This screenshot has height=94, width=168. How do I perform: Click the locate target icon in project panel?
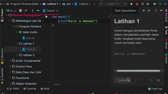pyautogui.click(x=20, y=10)
